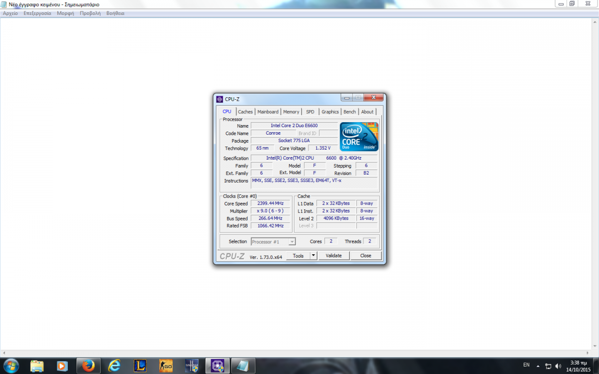
Task: Click Bus Speed value 266.64 MHz
Action: 270,218
